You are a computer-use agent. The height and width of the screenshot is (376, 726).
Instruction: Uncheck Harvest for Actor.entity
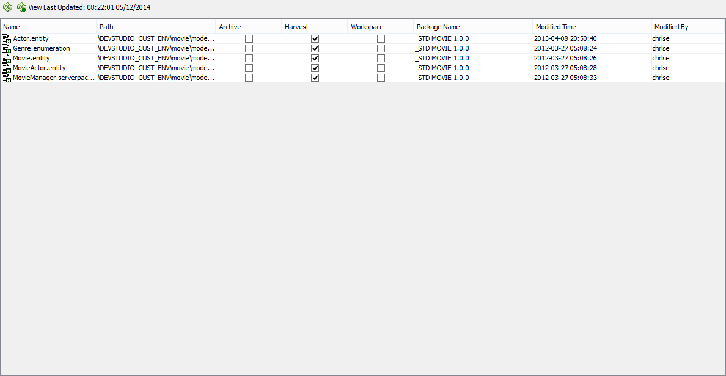(x=315, y=39)
